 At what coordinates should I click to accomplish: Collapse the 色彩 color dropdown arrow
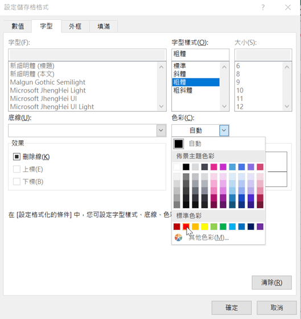224,131
